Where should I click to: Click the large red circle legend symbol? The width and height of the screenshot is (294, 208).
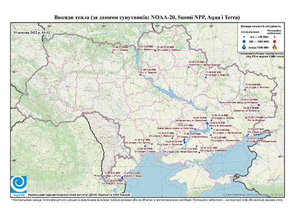point(274,41)
